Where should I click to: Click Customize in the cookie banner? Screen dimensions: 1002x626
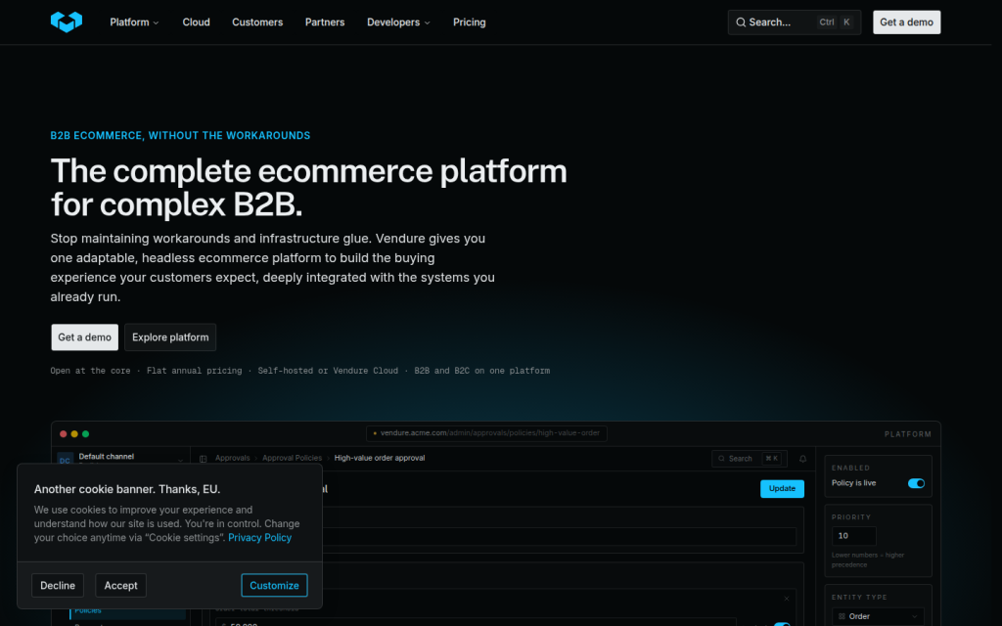click(274, 585)
